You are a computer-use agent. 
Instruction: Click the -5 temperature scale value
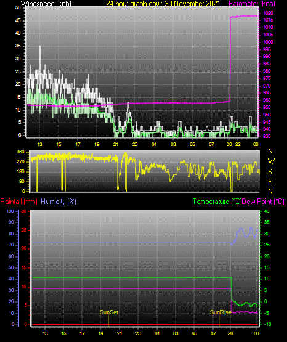coord(267,313)
